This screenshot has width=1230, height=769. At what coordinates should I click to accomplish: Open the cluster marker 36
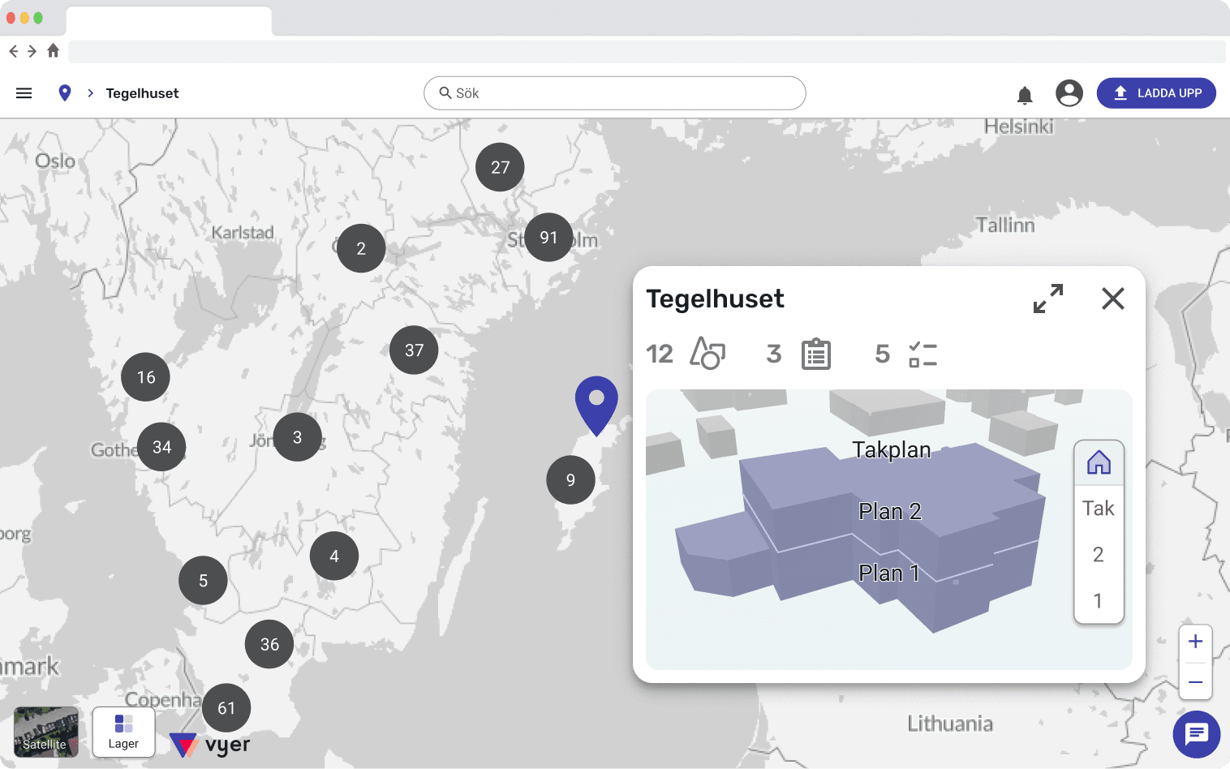tap(269, 644)
